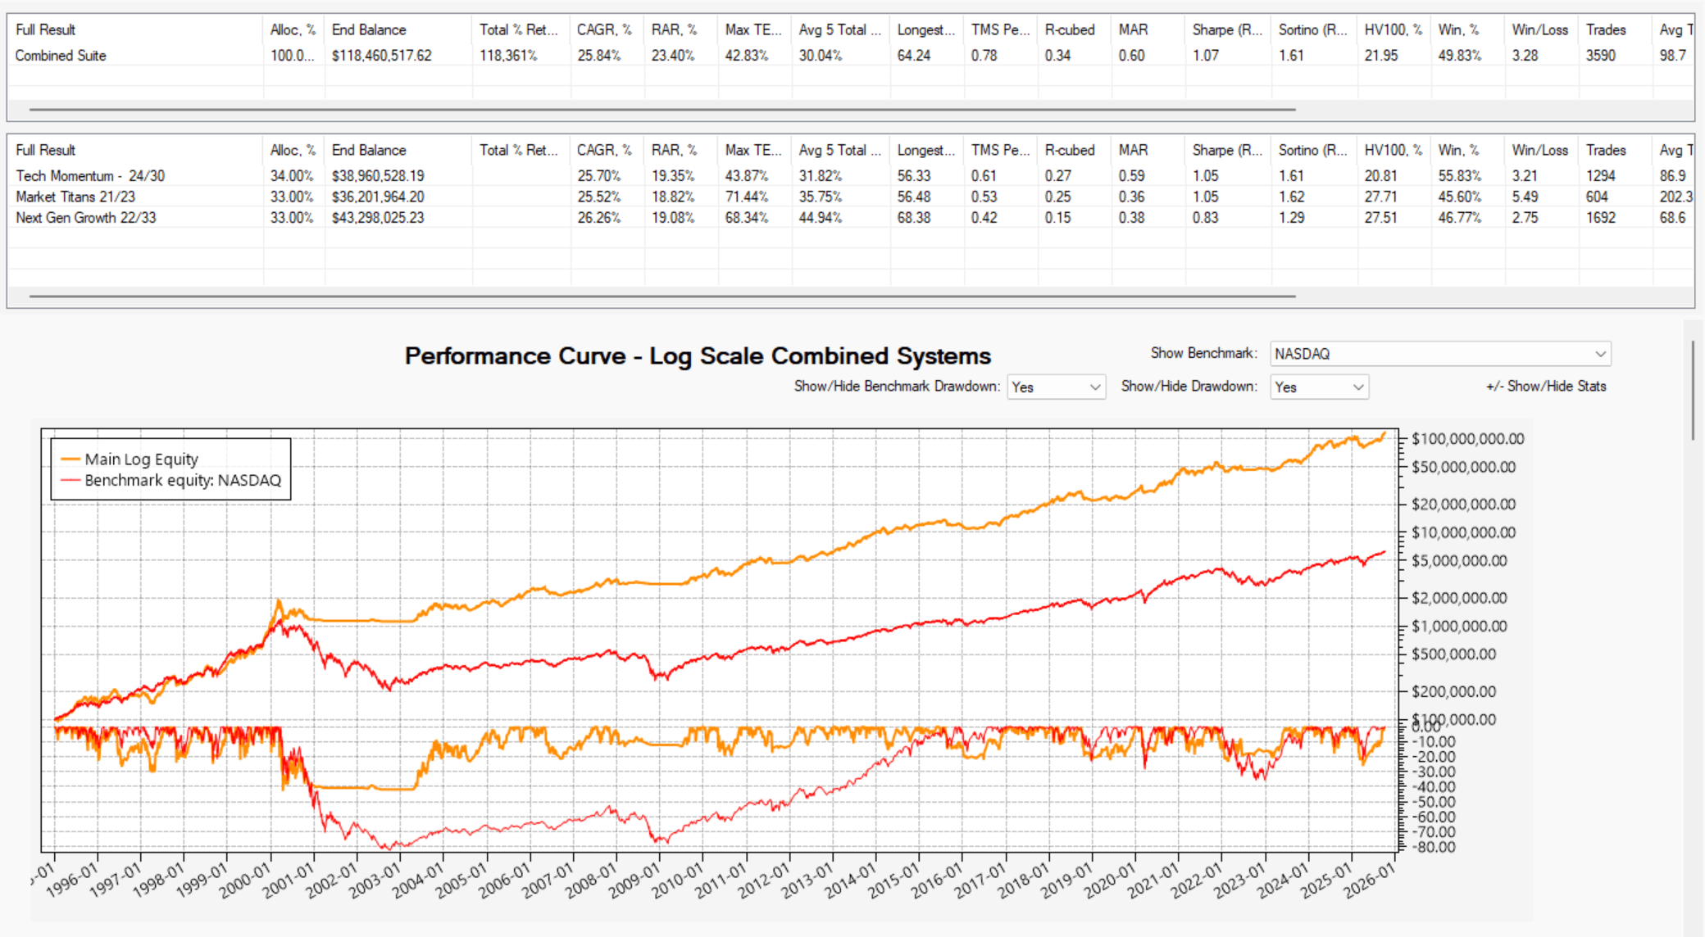Select the Market Titans 21/23 row
1705x937 pixels.
tap(75, 197)
